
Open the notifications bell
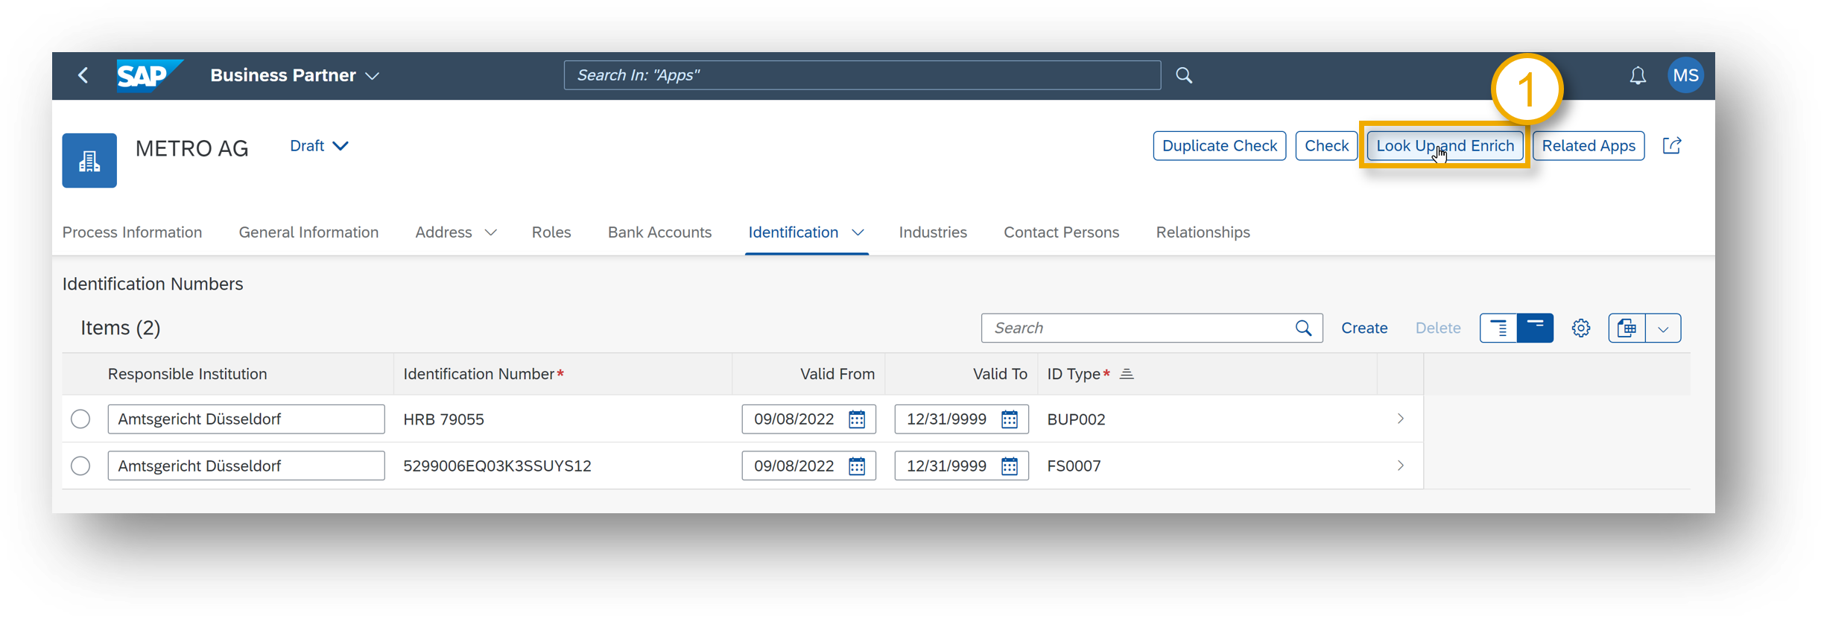[x=1637, y=75]
